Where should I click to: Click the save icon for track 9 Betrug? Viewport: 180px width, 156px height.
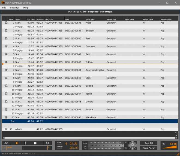[x=6, y=86]
